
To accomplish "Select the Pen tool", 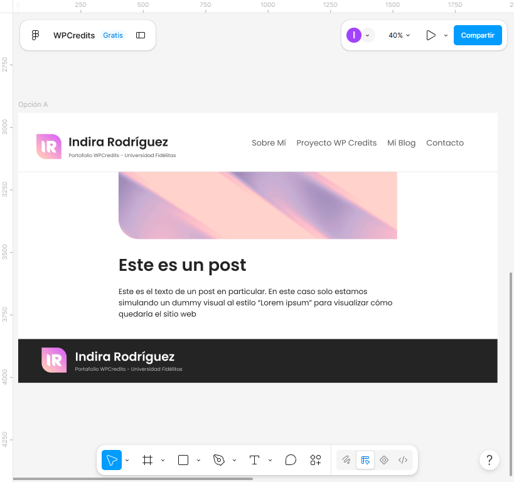I will tap(218, 459).
